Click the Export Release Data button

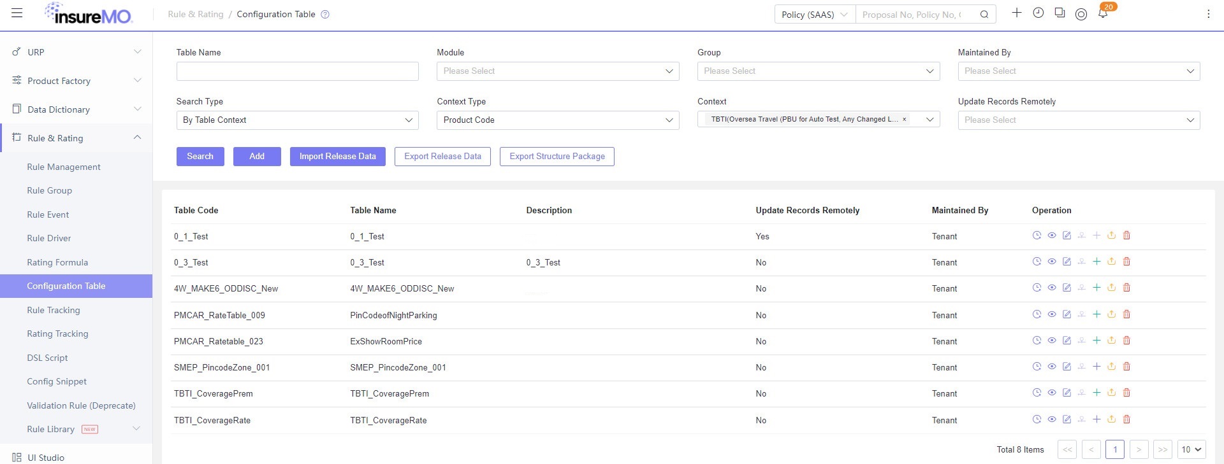coord(442,157)
